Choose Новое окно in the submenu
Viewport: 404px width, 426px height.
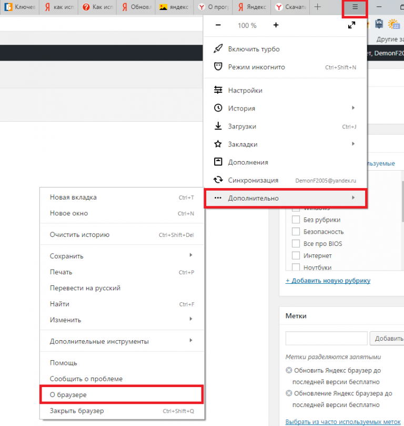tap(122, 213)
